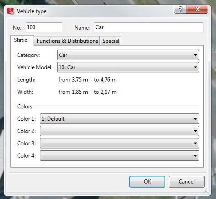
Task: Click the No. field containing 100
Action: coord(44,27)
